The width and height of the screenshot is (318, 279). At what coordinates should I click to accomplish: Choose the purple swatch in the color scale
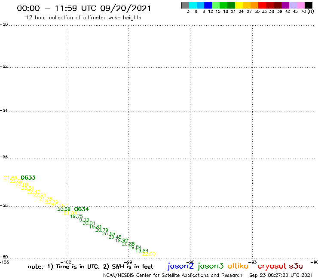pos(285,5)
